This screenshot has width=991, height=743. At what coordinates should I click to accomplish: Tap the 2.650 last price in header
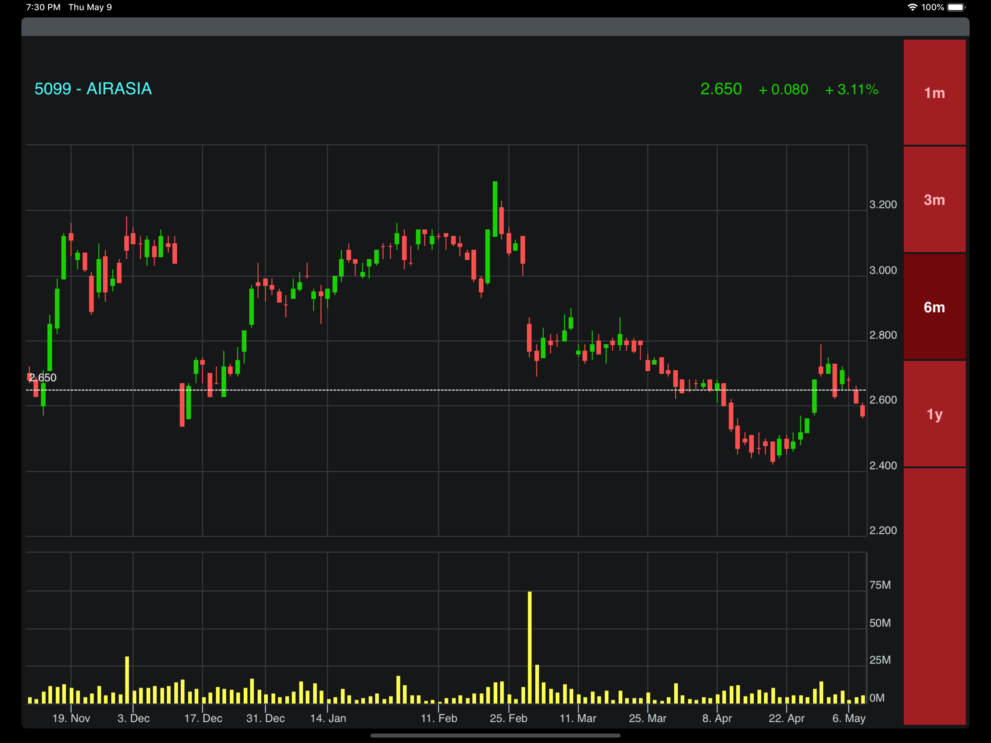point(721,89)
